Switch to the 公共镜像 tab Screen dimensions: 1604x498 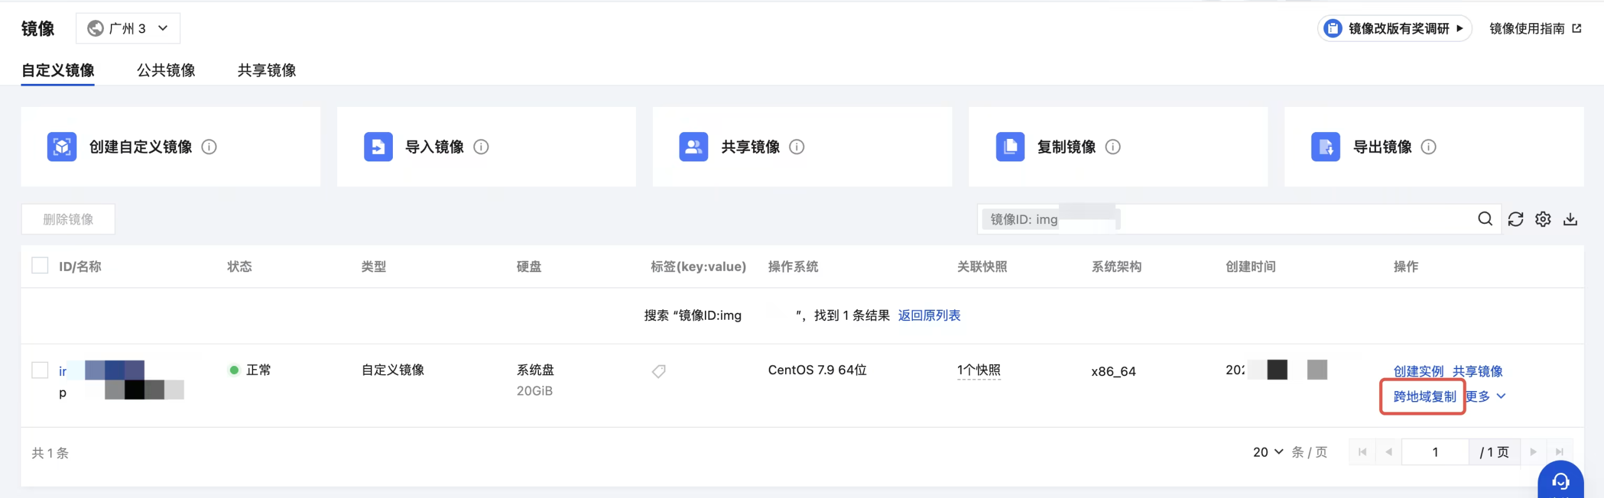coord(166,70)
